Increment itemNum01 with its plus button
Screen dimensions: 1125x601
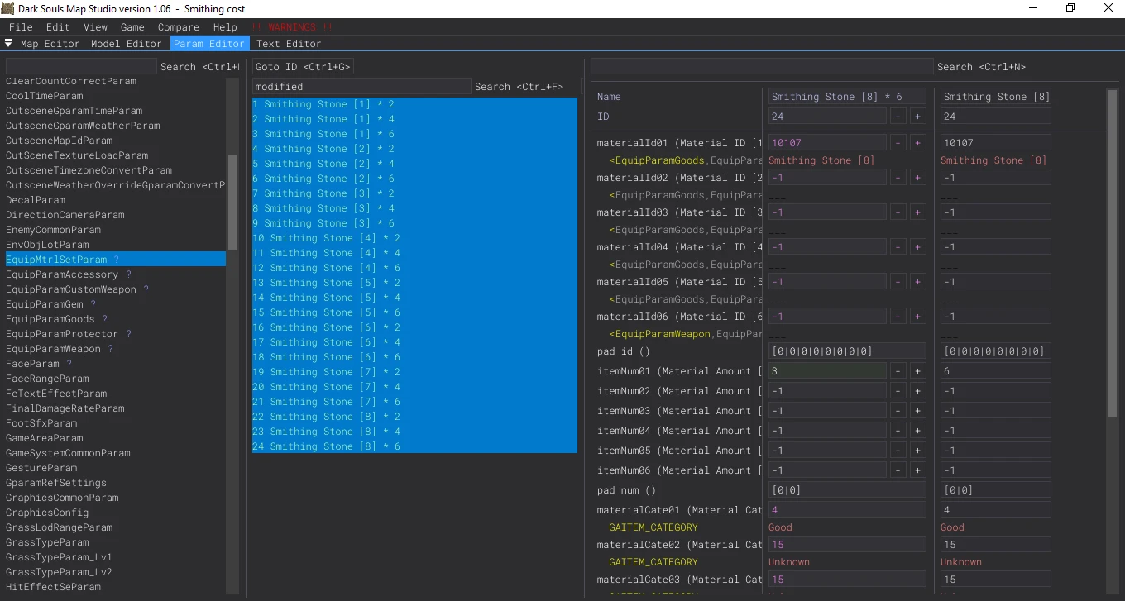click(x=917, y=371)
